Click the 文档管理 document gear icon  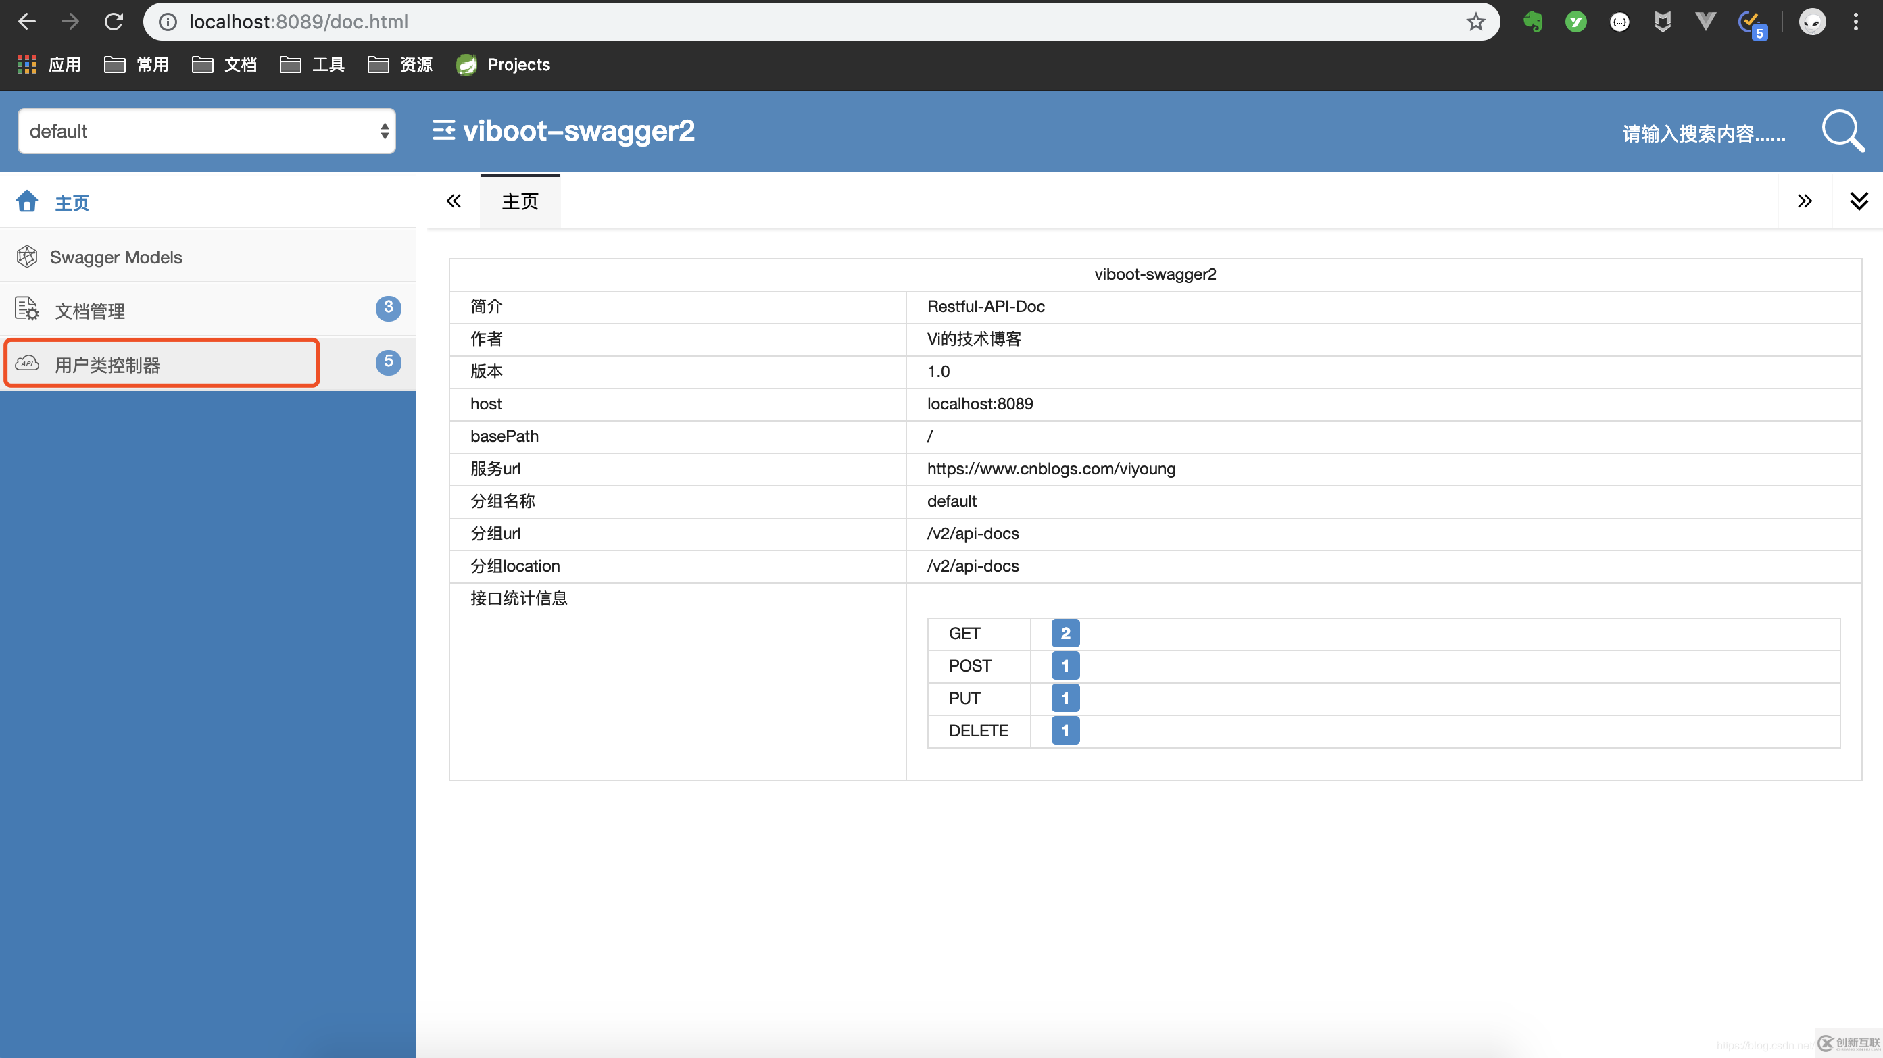[27, 309]
